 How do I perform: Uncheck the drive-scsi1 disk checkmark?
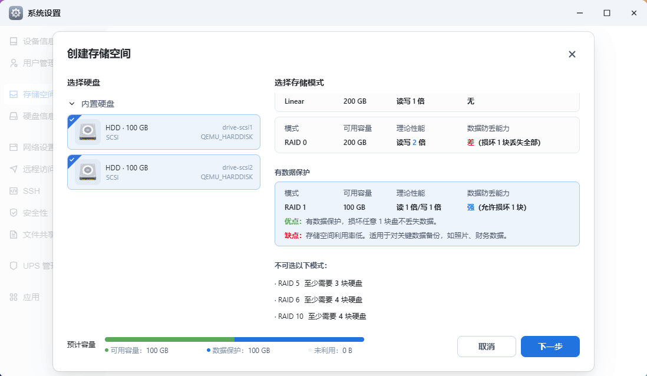[x=72, y=119]
